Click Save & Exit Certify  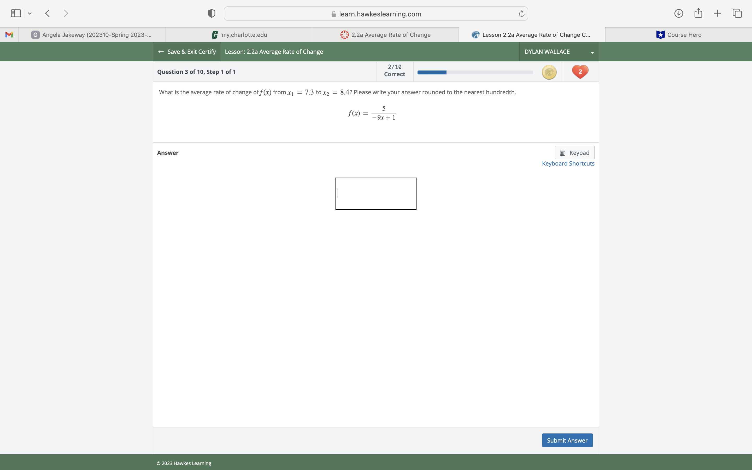pyautogui.click(x=187, y=52)
